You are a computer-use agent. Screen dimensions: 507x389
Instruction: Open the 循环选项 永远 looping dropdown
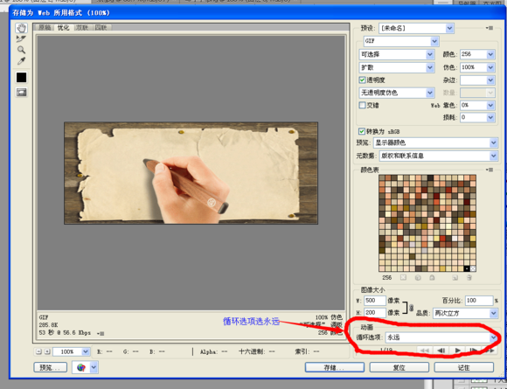tap(441, 337)
